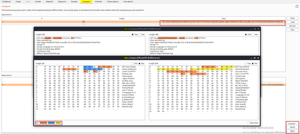Close the Word compare window

[x=258, y=29]
